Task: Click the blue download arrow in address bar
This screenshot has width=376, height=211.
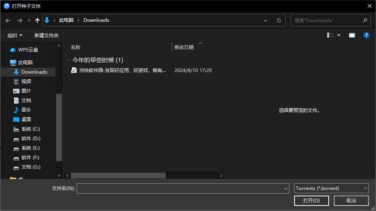Action: (x=47, y=20)
